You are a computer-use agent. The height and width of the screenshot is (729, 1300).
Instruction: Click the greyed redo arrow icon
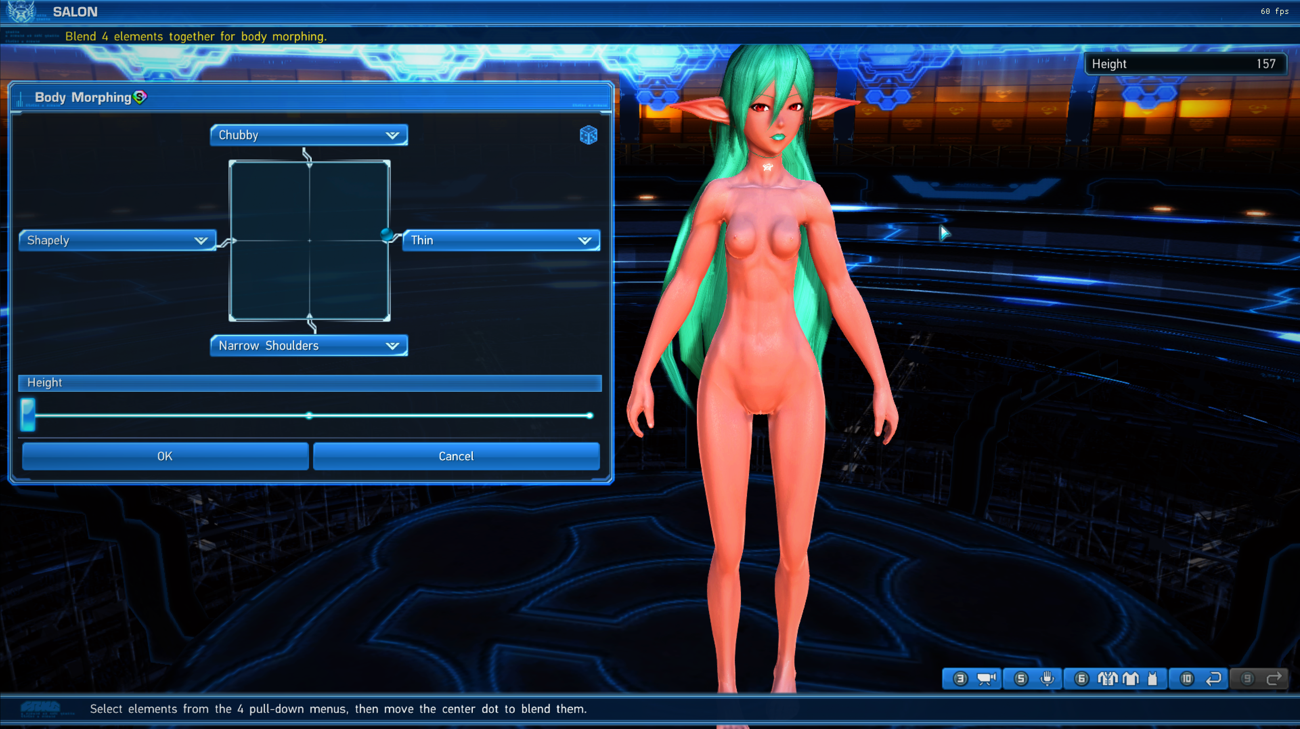click(x=1274, y=679)
